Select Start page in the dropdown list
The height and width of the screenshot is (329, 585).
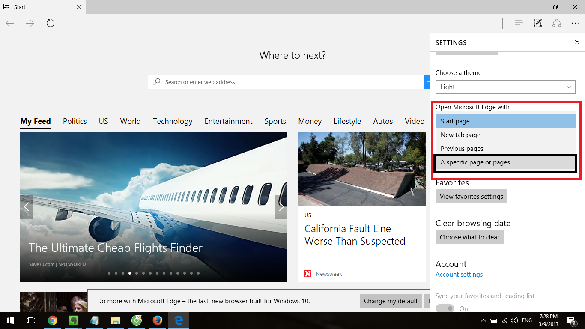pos(506,121)
